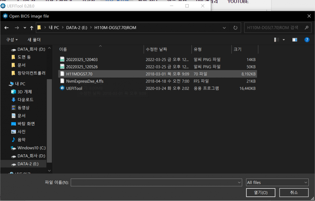Maximize the UEFITool 0.28.0 window

187,6
